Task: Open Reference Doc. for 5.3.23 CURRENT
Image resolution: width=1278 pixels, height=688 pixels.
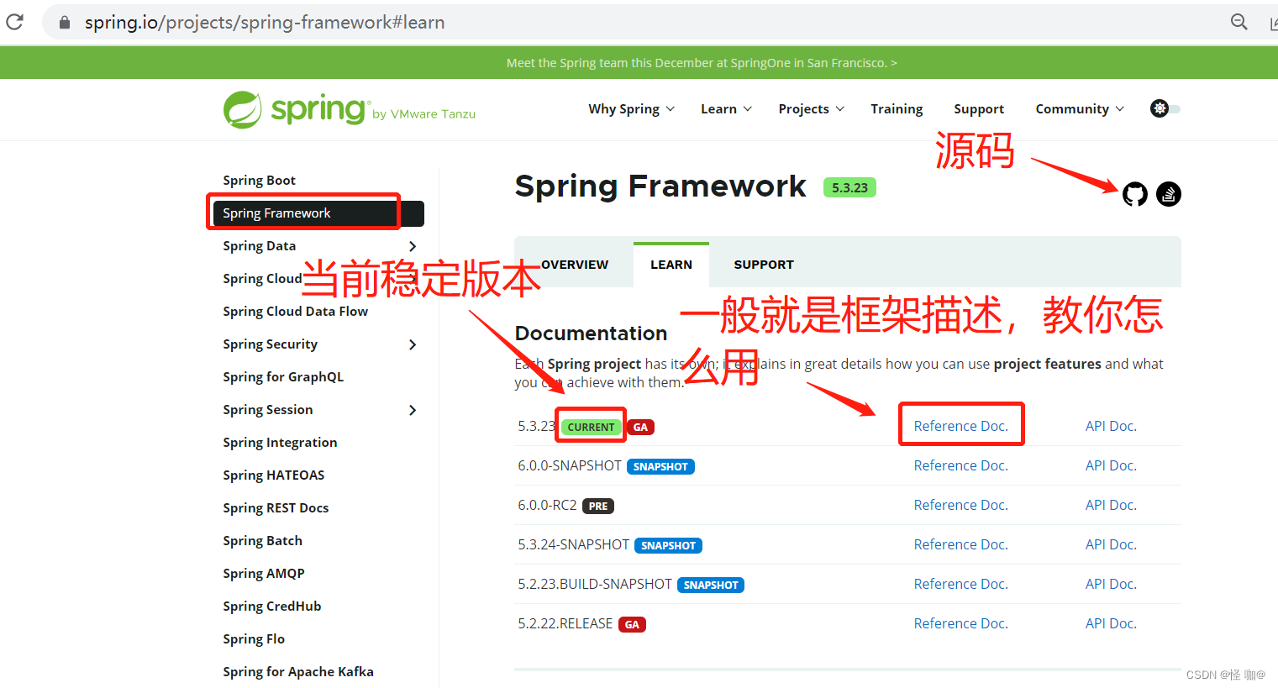Action: (960, 426)
